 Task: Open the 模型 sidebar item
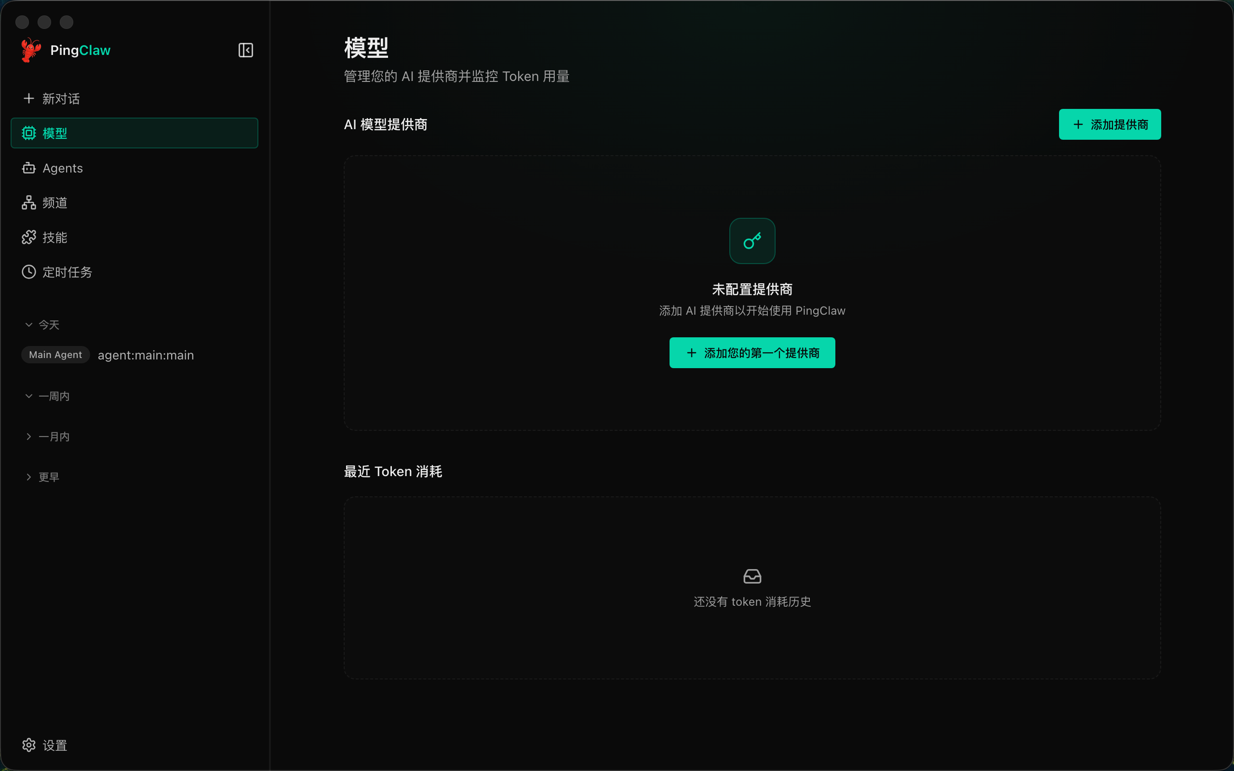point(134,133)
